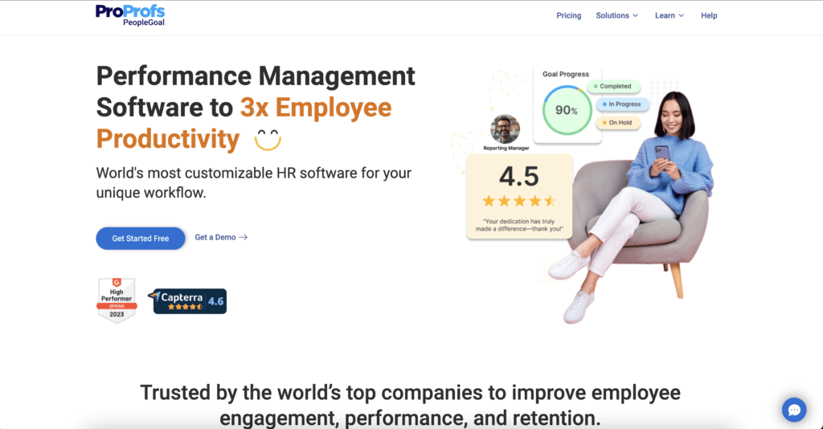Click the ProProfs PeopleGoal logo
The width and height of the screenshot is (823, 429).
tap(129, 14)
